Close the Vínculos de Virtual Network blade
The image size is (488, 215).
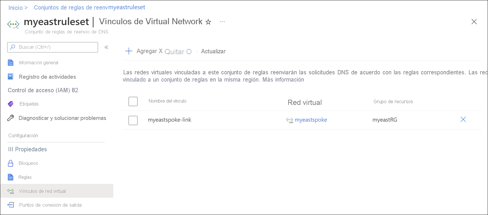474,22
